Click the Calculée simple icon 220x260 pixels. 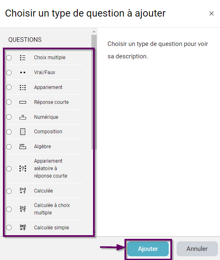point(23,228)
